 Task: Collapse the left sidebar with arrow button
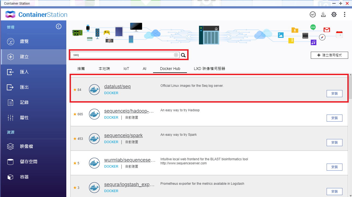pyautogui.click(x=59, y=26)
